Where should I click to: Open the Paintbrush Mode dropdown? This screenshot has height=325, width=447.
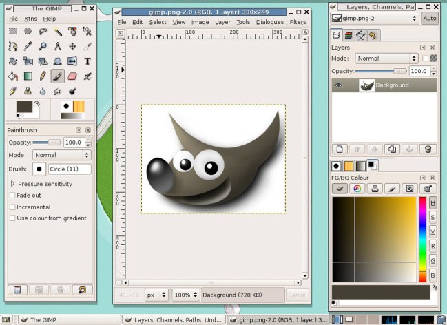click(61, 155)
